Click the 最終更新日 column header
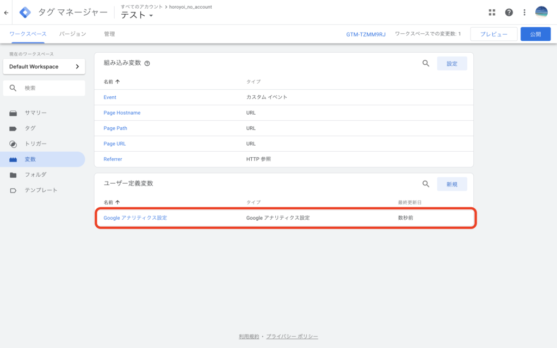557x348 pixels. click(x=410, y=202)
